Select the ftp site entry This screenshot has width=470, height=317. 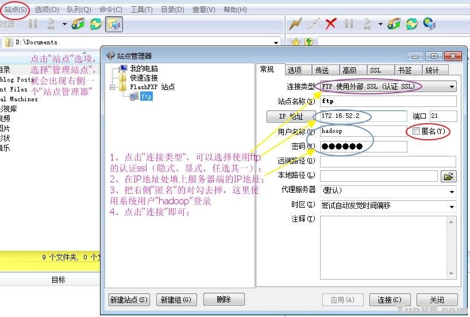tap(147, 96)
